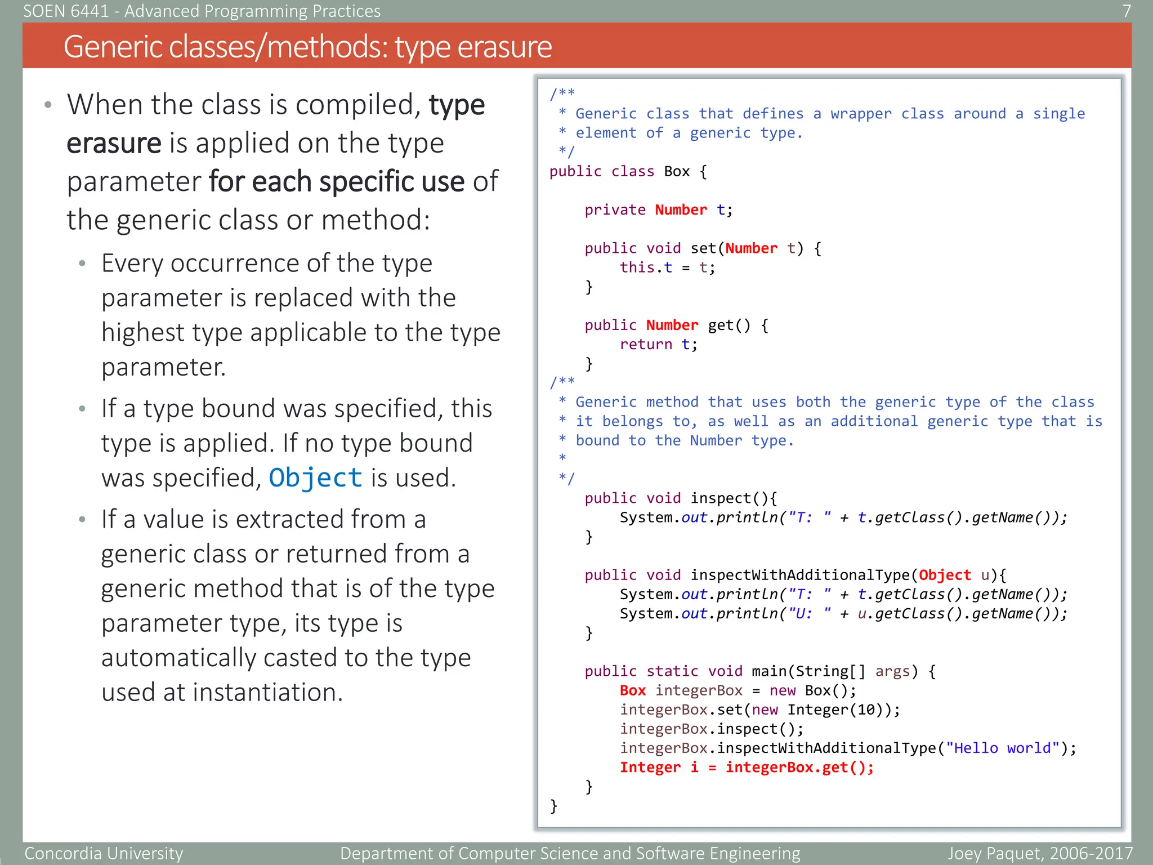Click the footer text 'Concordia University'
The image size is (1153, 865).
pos(104,853)
